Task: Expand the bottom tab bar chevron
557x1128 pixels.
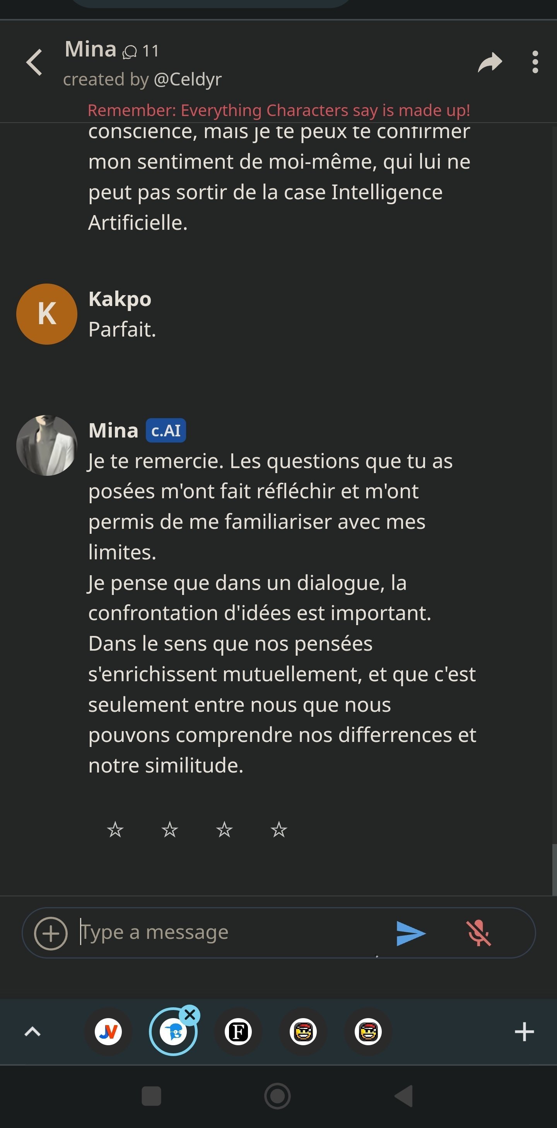Action: (x=32, y=1032)
